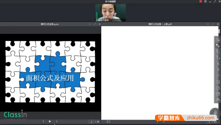Click pptx page number field
Screen dimensions: 221x125
pos(91,122)
